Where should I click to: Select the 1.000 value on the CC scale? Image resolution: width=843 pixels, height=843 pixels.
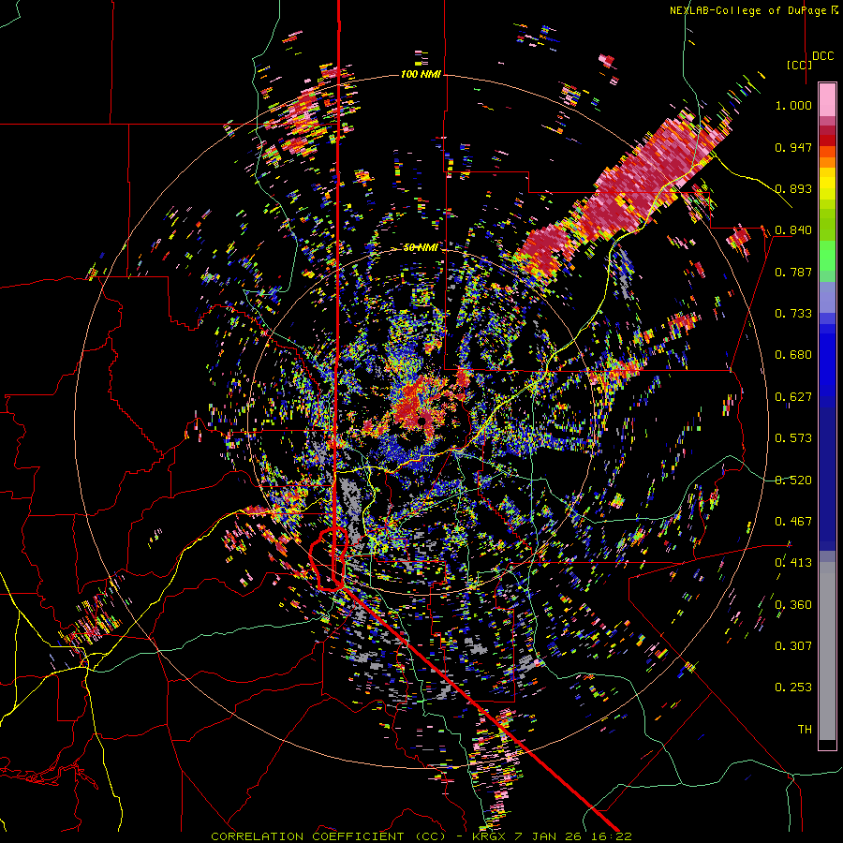793,105
